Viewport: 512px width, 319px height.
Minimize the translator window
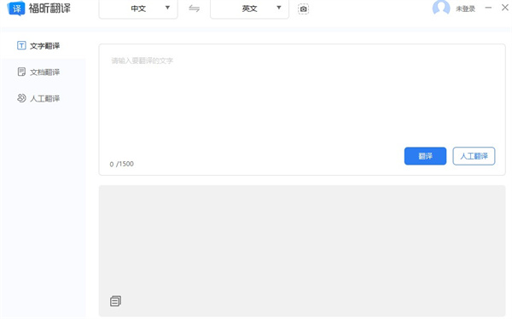[x=488, y=8]
